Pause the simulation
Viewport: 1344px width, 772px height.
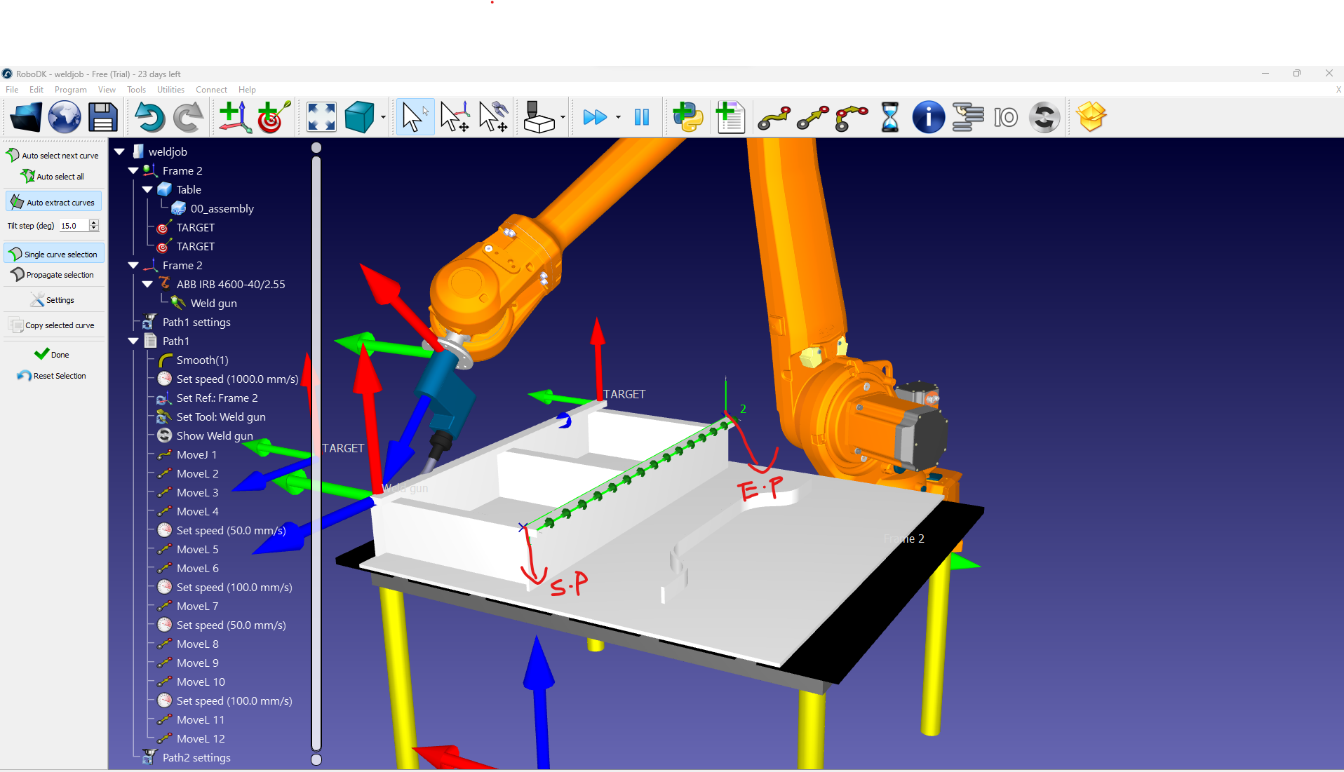641,117
